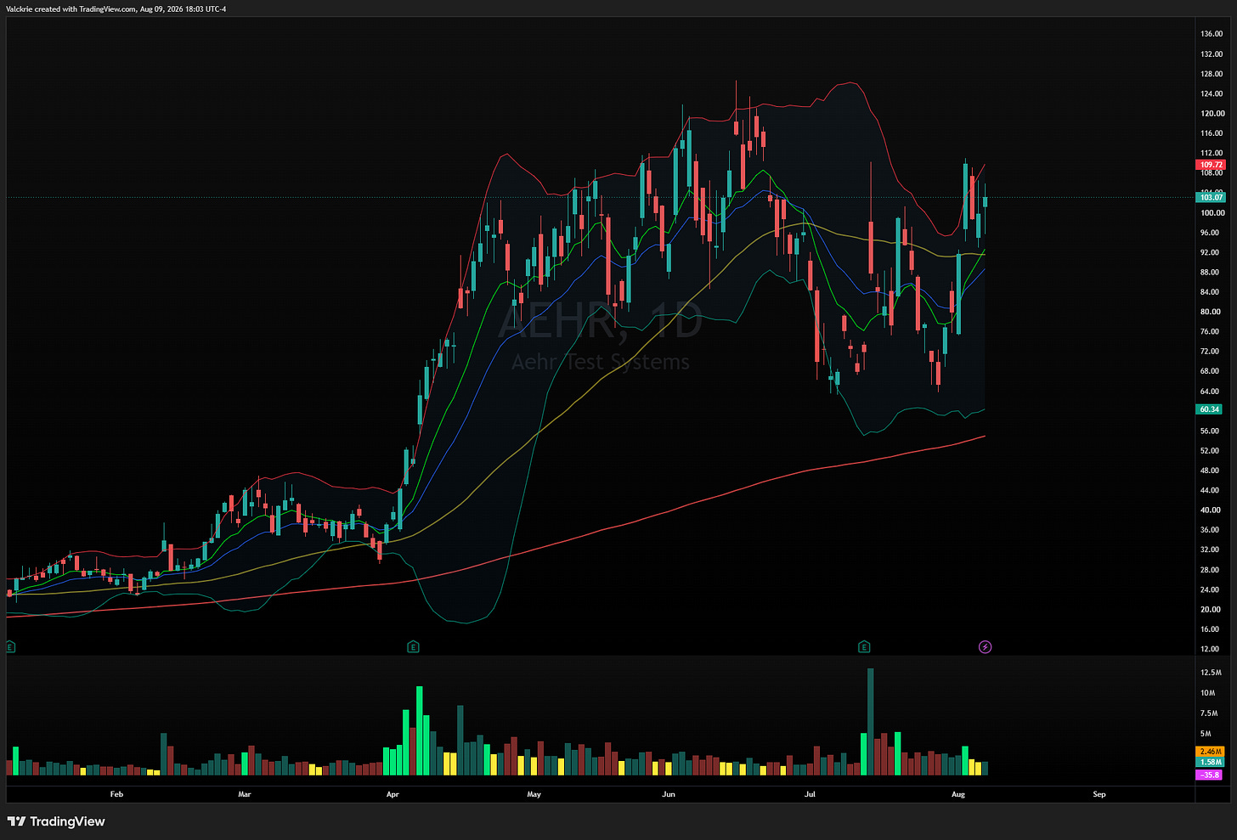Image resolution: width=1237 pixels, height=840 pixels.
Task: Click the 5M volume scale label
Action: click(1206, 734)
